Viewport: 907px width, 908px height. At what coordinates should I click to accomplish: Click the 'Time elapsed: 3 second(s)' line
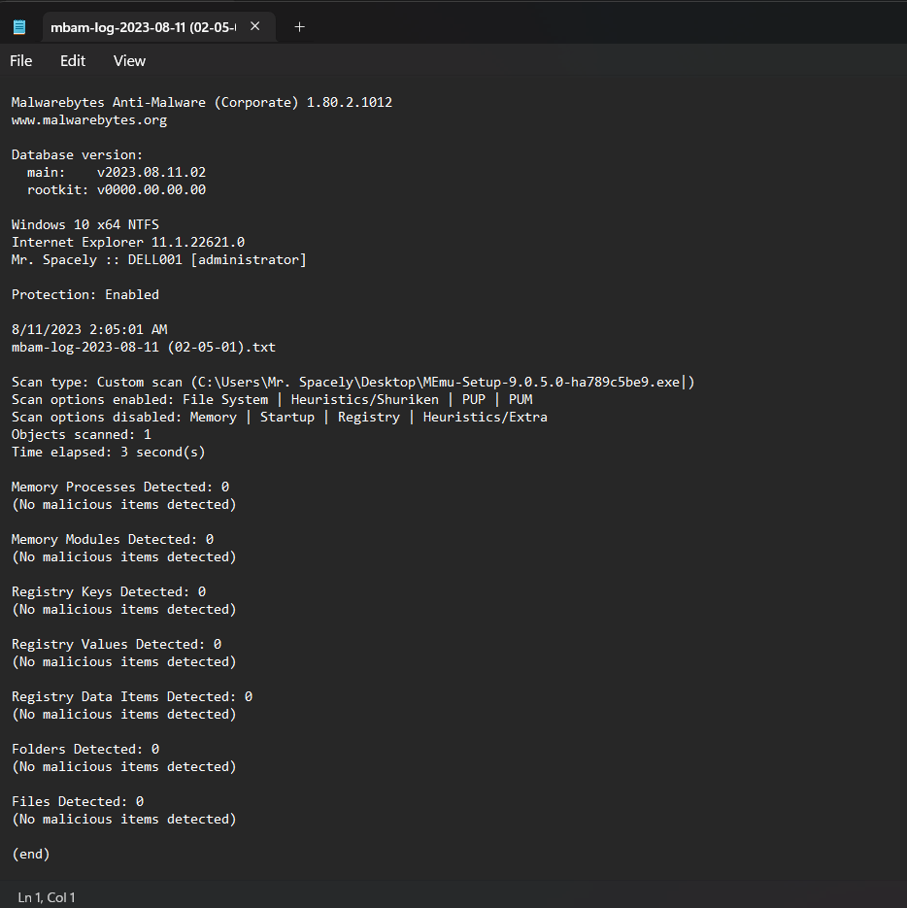pos(109,452)
